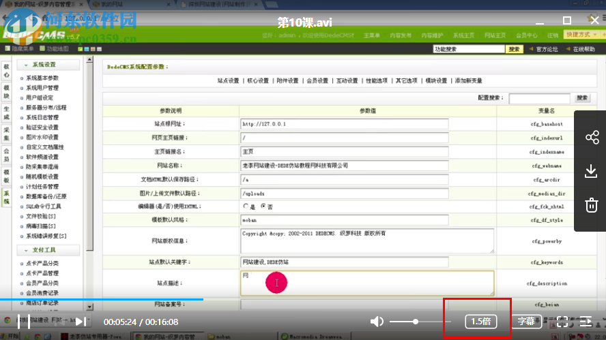Seek on the video progress bar
Image resolution: width=606 pixels, height=340 pixels.
pyautogui.click(x=303, y=299)
